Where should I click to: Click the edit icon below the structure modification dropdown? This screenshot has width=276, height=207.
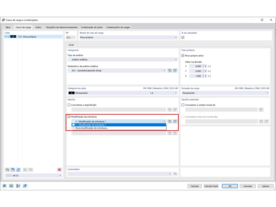[x=175, y=133]
